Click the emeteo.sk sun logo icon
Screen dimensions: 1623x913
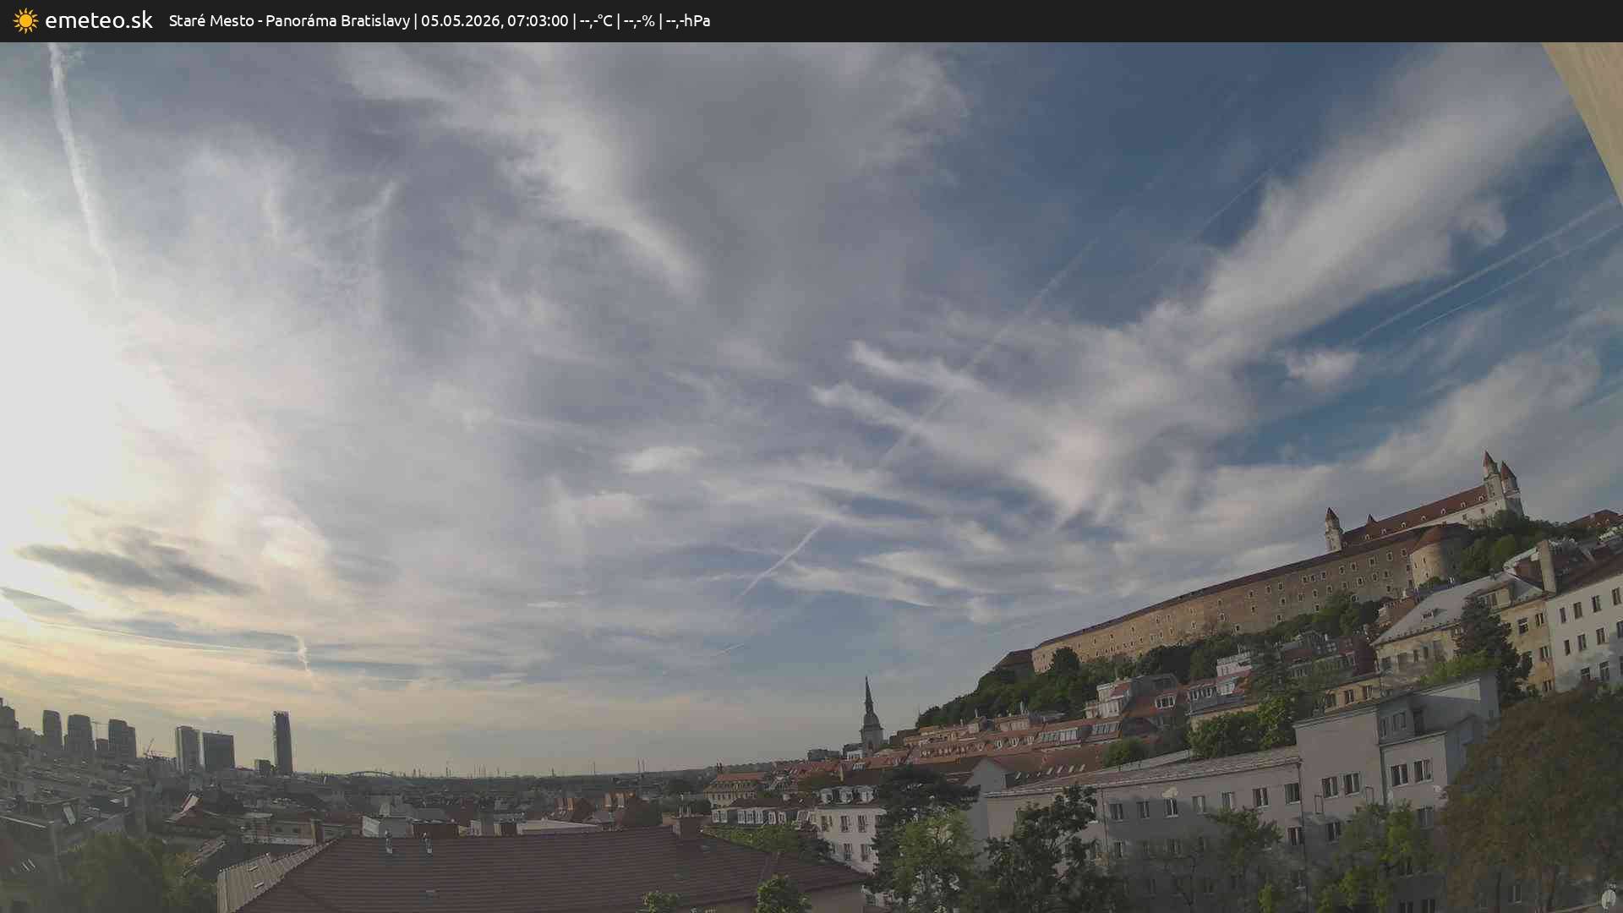coord(25,20)
